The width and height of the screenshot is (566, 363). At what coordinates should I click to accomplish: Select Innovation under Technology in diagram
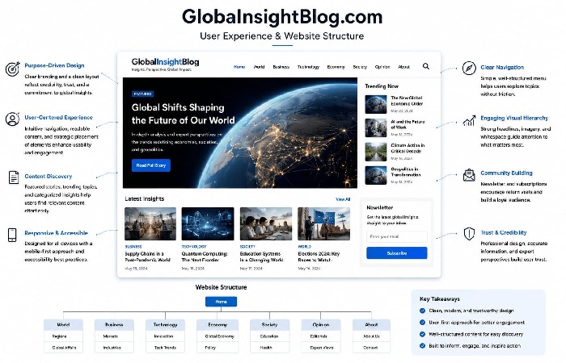pyautogui.click(x=165, y=336)
